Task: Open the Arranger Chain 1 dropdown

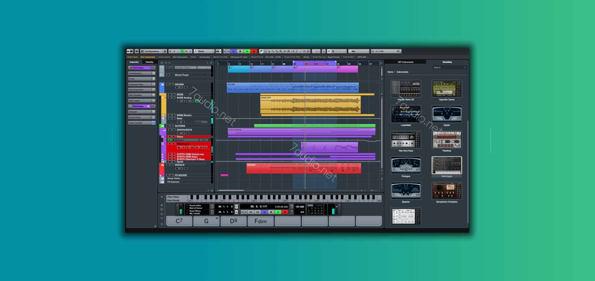Action: [186, 67]
